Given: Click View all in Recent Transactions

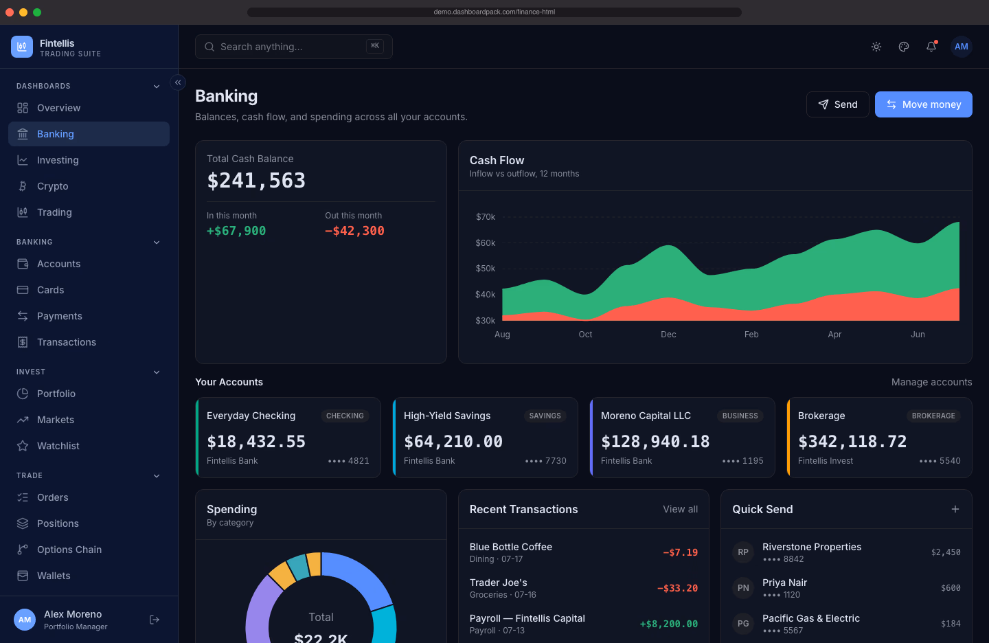Looking at the screenshot, I should pos(681,509).
